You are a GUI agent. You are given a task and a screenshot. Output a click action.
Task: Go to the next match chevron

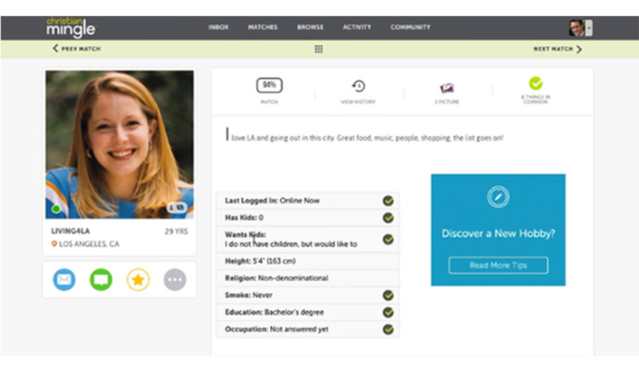578,49
